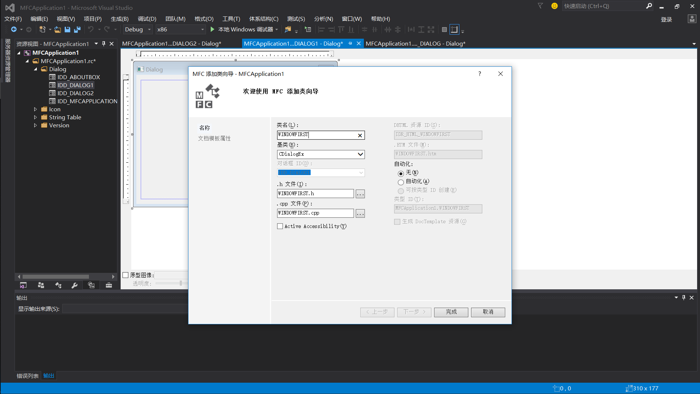Click the .cpp file name input field
This screenshot has height=394, width=700.
315,213
